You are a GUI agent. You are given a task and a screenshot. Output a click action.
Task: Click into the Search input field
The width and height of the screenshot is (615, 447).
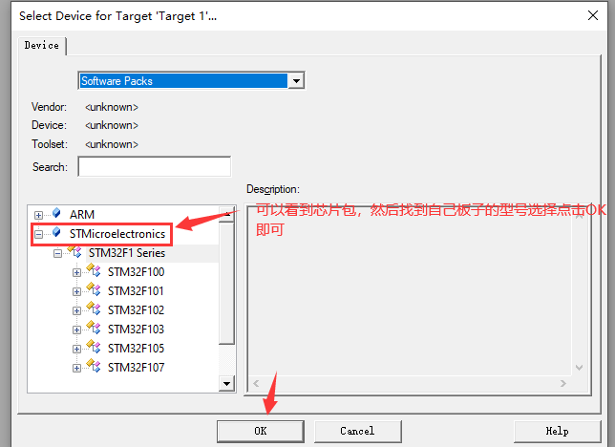point(154,167)
